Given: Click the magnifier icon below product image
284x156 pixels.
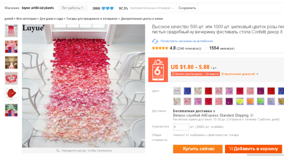Looking at the screenshot, I should (x=58, y=151).
